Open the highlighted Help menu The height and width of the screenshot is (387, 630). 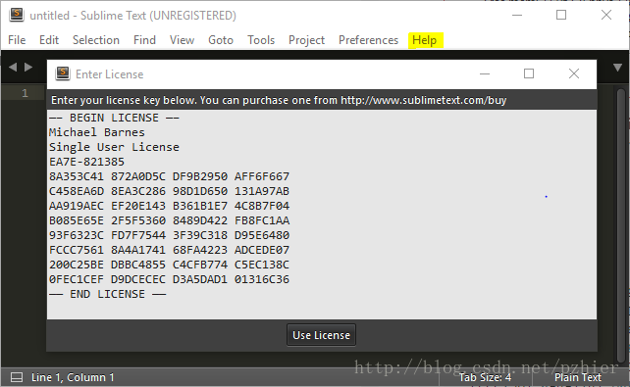[x=425, y=40]
